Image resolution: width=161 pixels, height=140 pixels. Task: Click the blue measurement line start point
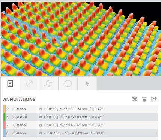[x=4, y=12]
